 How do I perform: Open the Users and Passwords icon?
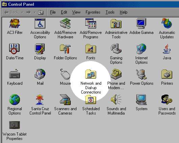coord(167,99)
